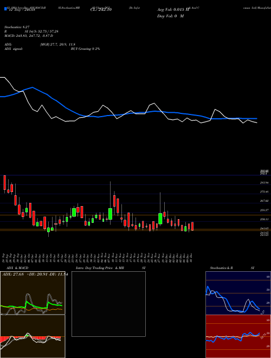The width and height of the screenshot is (271, 358).
Task: Click the 267.02 price axis label
Action: pos(264,201)
